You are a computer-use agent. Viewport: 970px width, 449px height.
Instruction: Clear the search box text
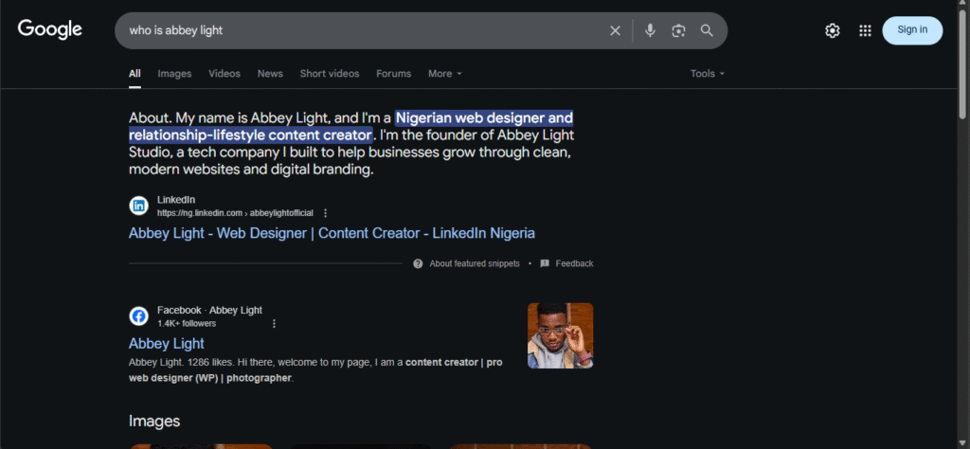pos(615,30)
